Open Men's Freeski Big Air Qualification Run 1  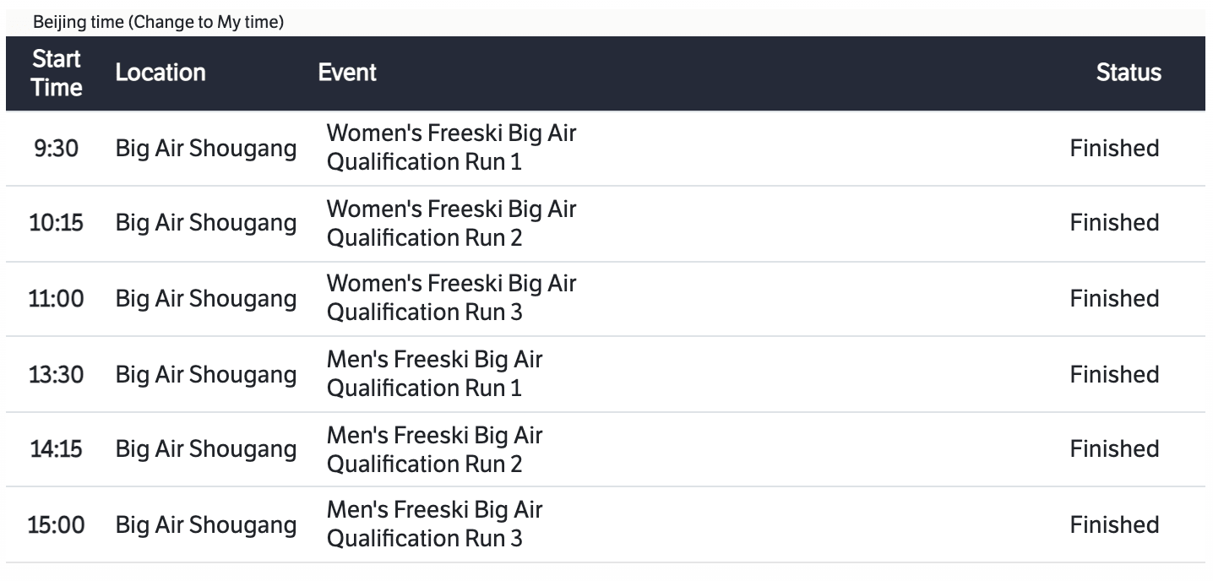434,374
